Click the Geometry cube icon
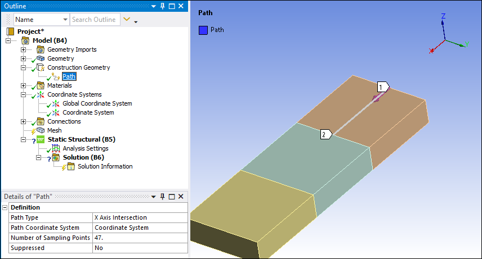 (41, 58)
